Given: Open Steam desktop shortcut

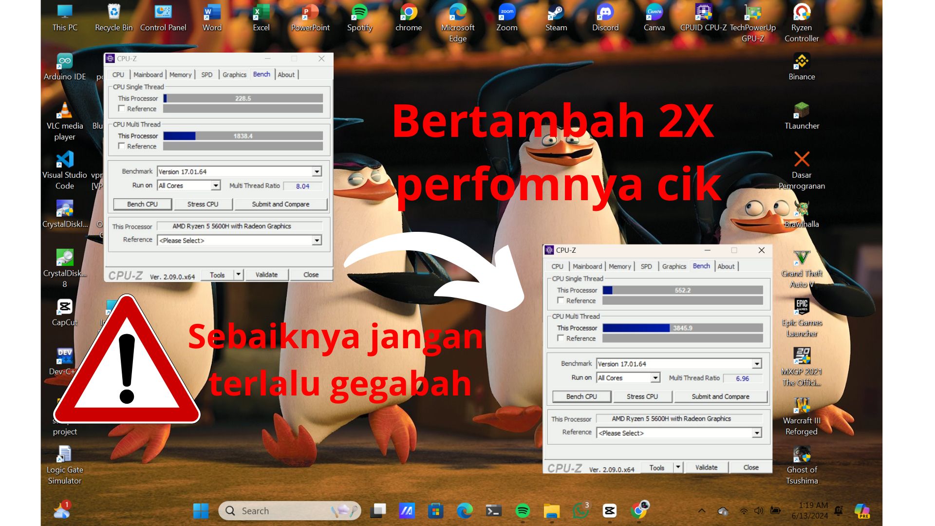Looking at the screenshot, I should [556, 13].
